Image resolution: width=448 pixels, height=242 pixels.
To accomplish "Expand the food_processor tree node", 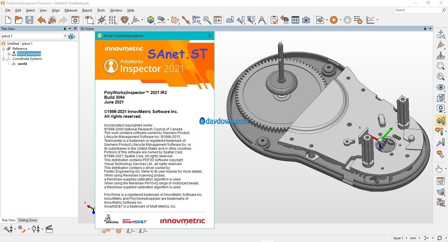I will tap(9, 54).
